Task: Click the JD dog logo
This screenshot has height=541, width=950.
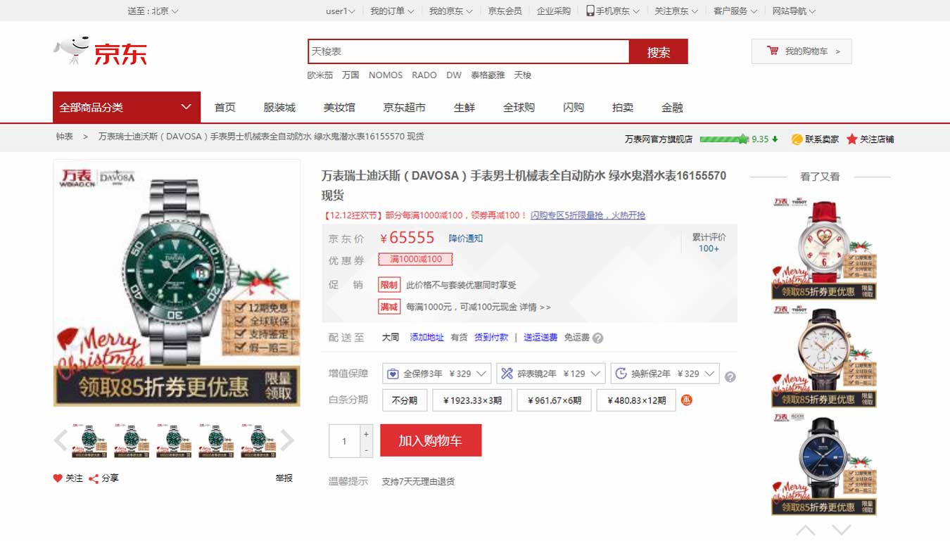Action: tap(72, 50)
